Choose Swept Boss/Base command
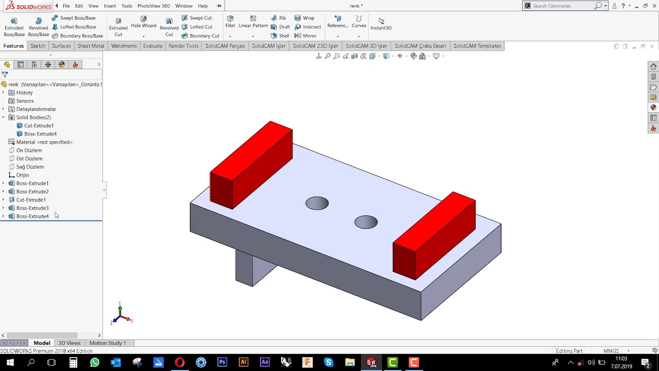The width and height of the screenshot is (659, 371). pyautogui.click(x=74, y=18)
